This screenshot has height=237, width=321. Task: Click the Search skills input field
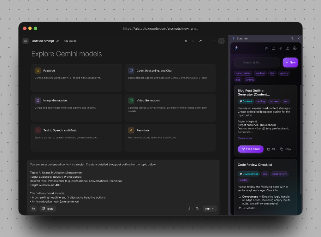pos(257,62)
